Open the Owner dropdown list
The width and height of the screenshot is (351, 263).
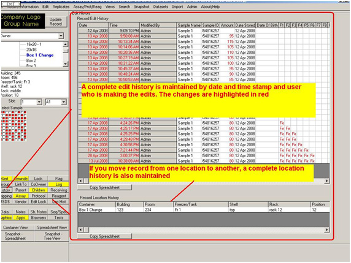(x=61, y=36)
